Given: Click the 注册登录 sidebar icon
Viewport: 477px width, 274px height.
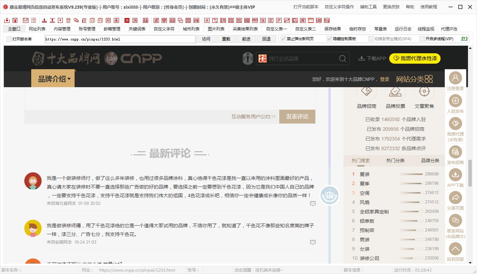Looking at the screenshot, I should coord(455,78).
